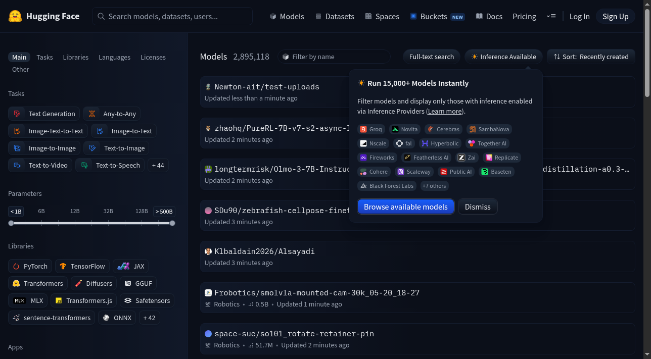Filter by Any-to-Any task
Screen dimensions: 651x359
[x=112, y=114]
